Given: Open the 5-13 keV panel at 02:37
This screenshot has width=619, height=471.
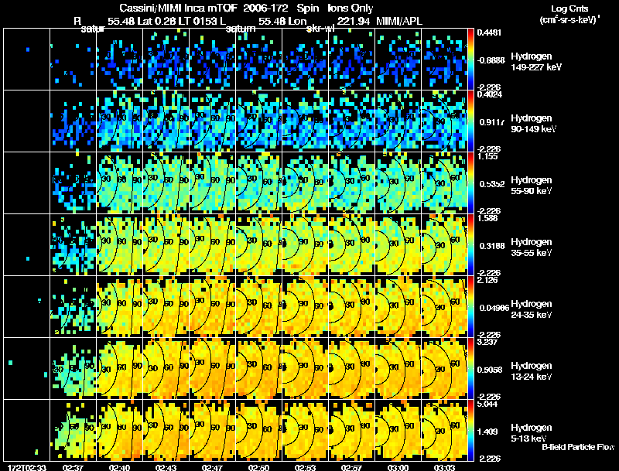Looking at the screenshot, I should [74, 430].
